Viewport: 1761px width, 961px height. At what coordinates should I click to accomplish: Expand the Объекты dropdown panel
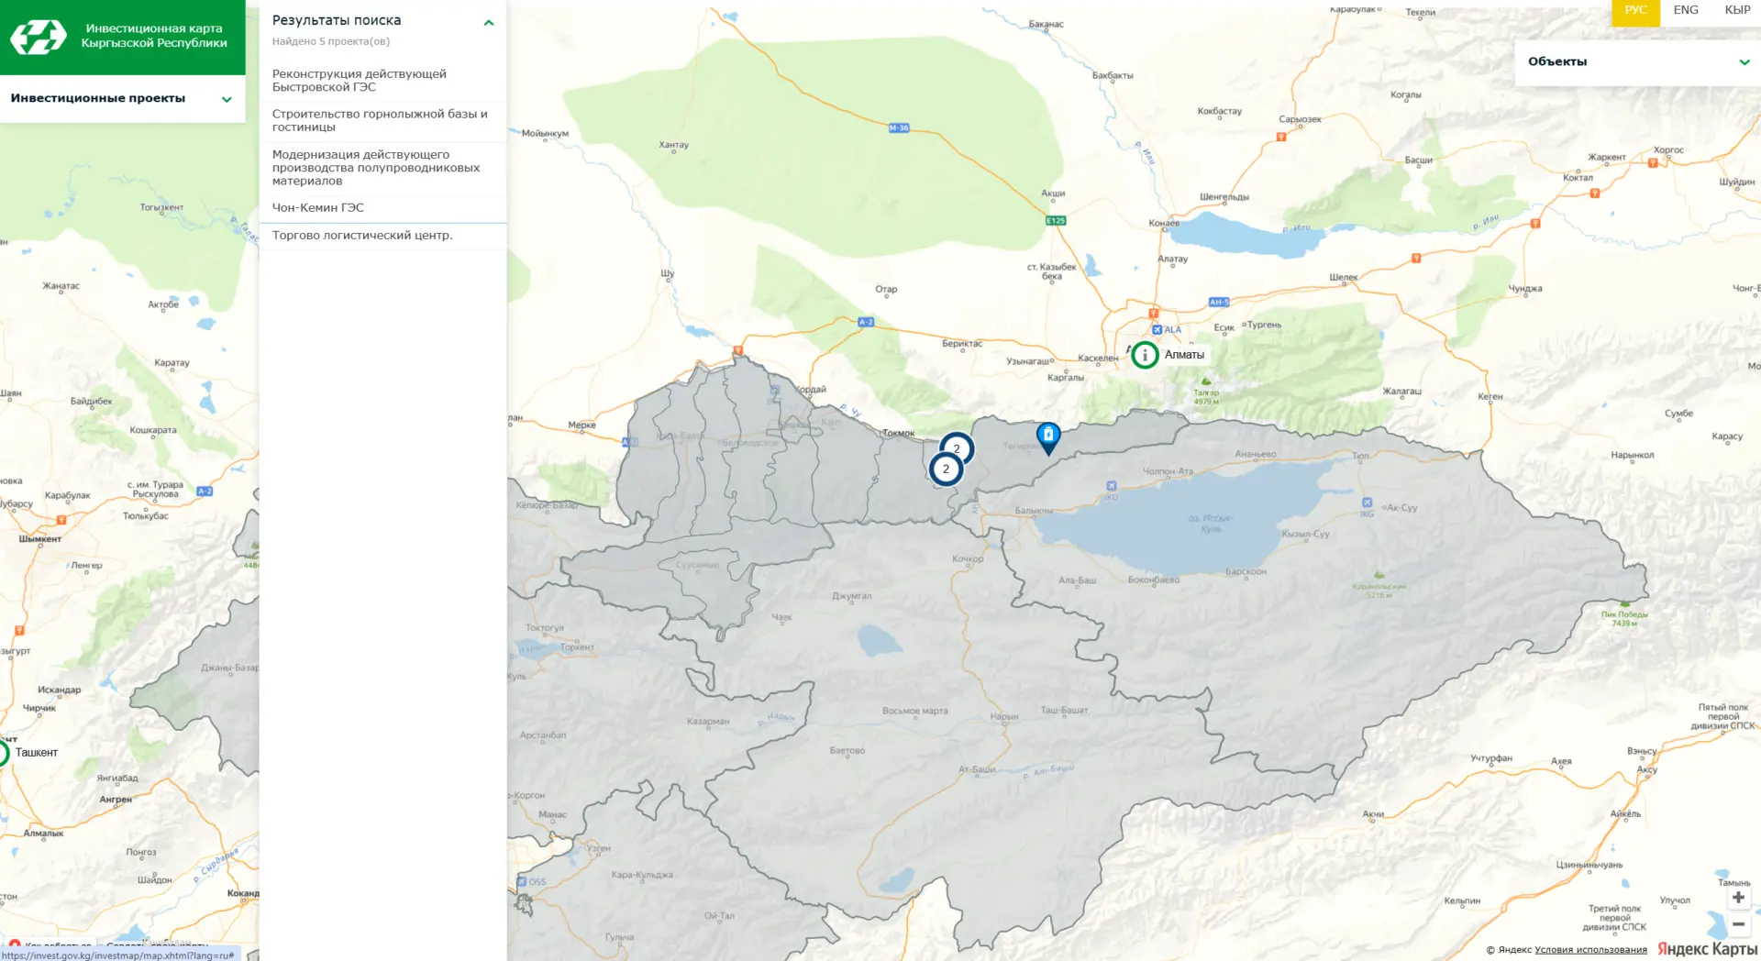[x=1744, y=62]
